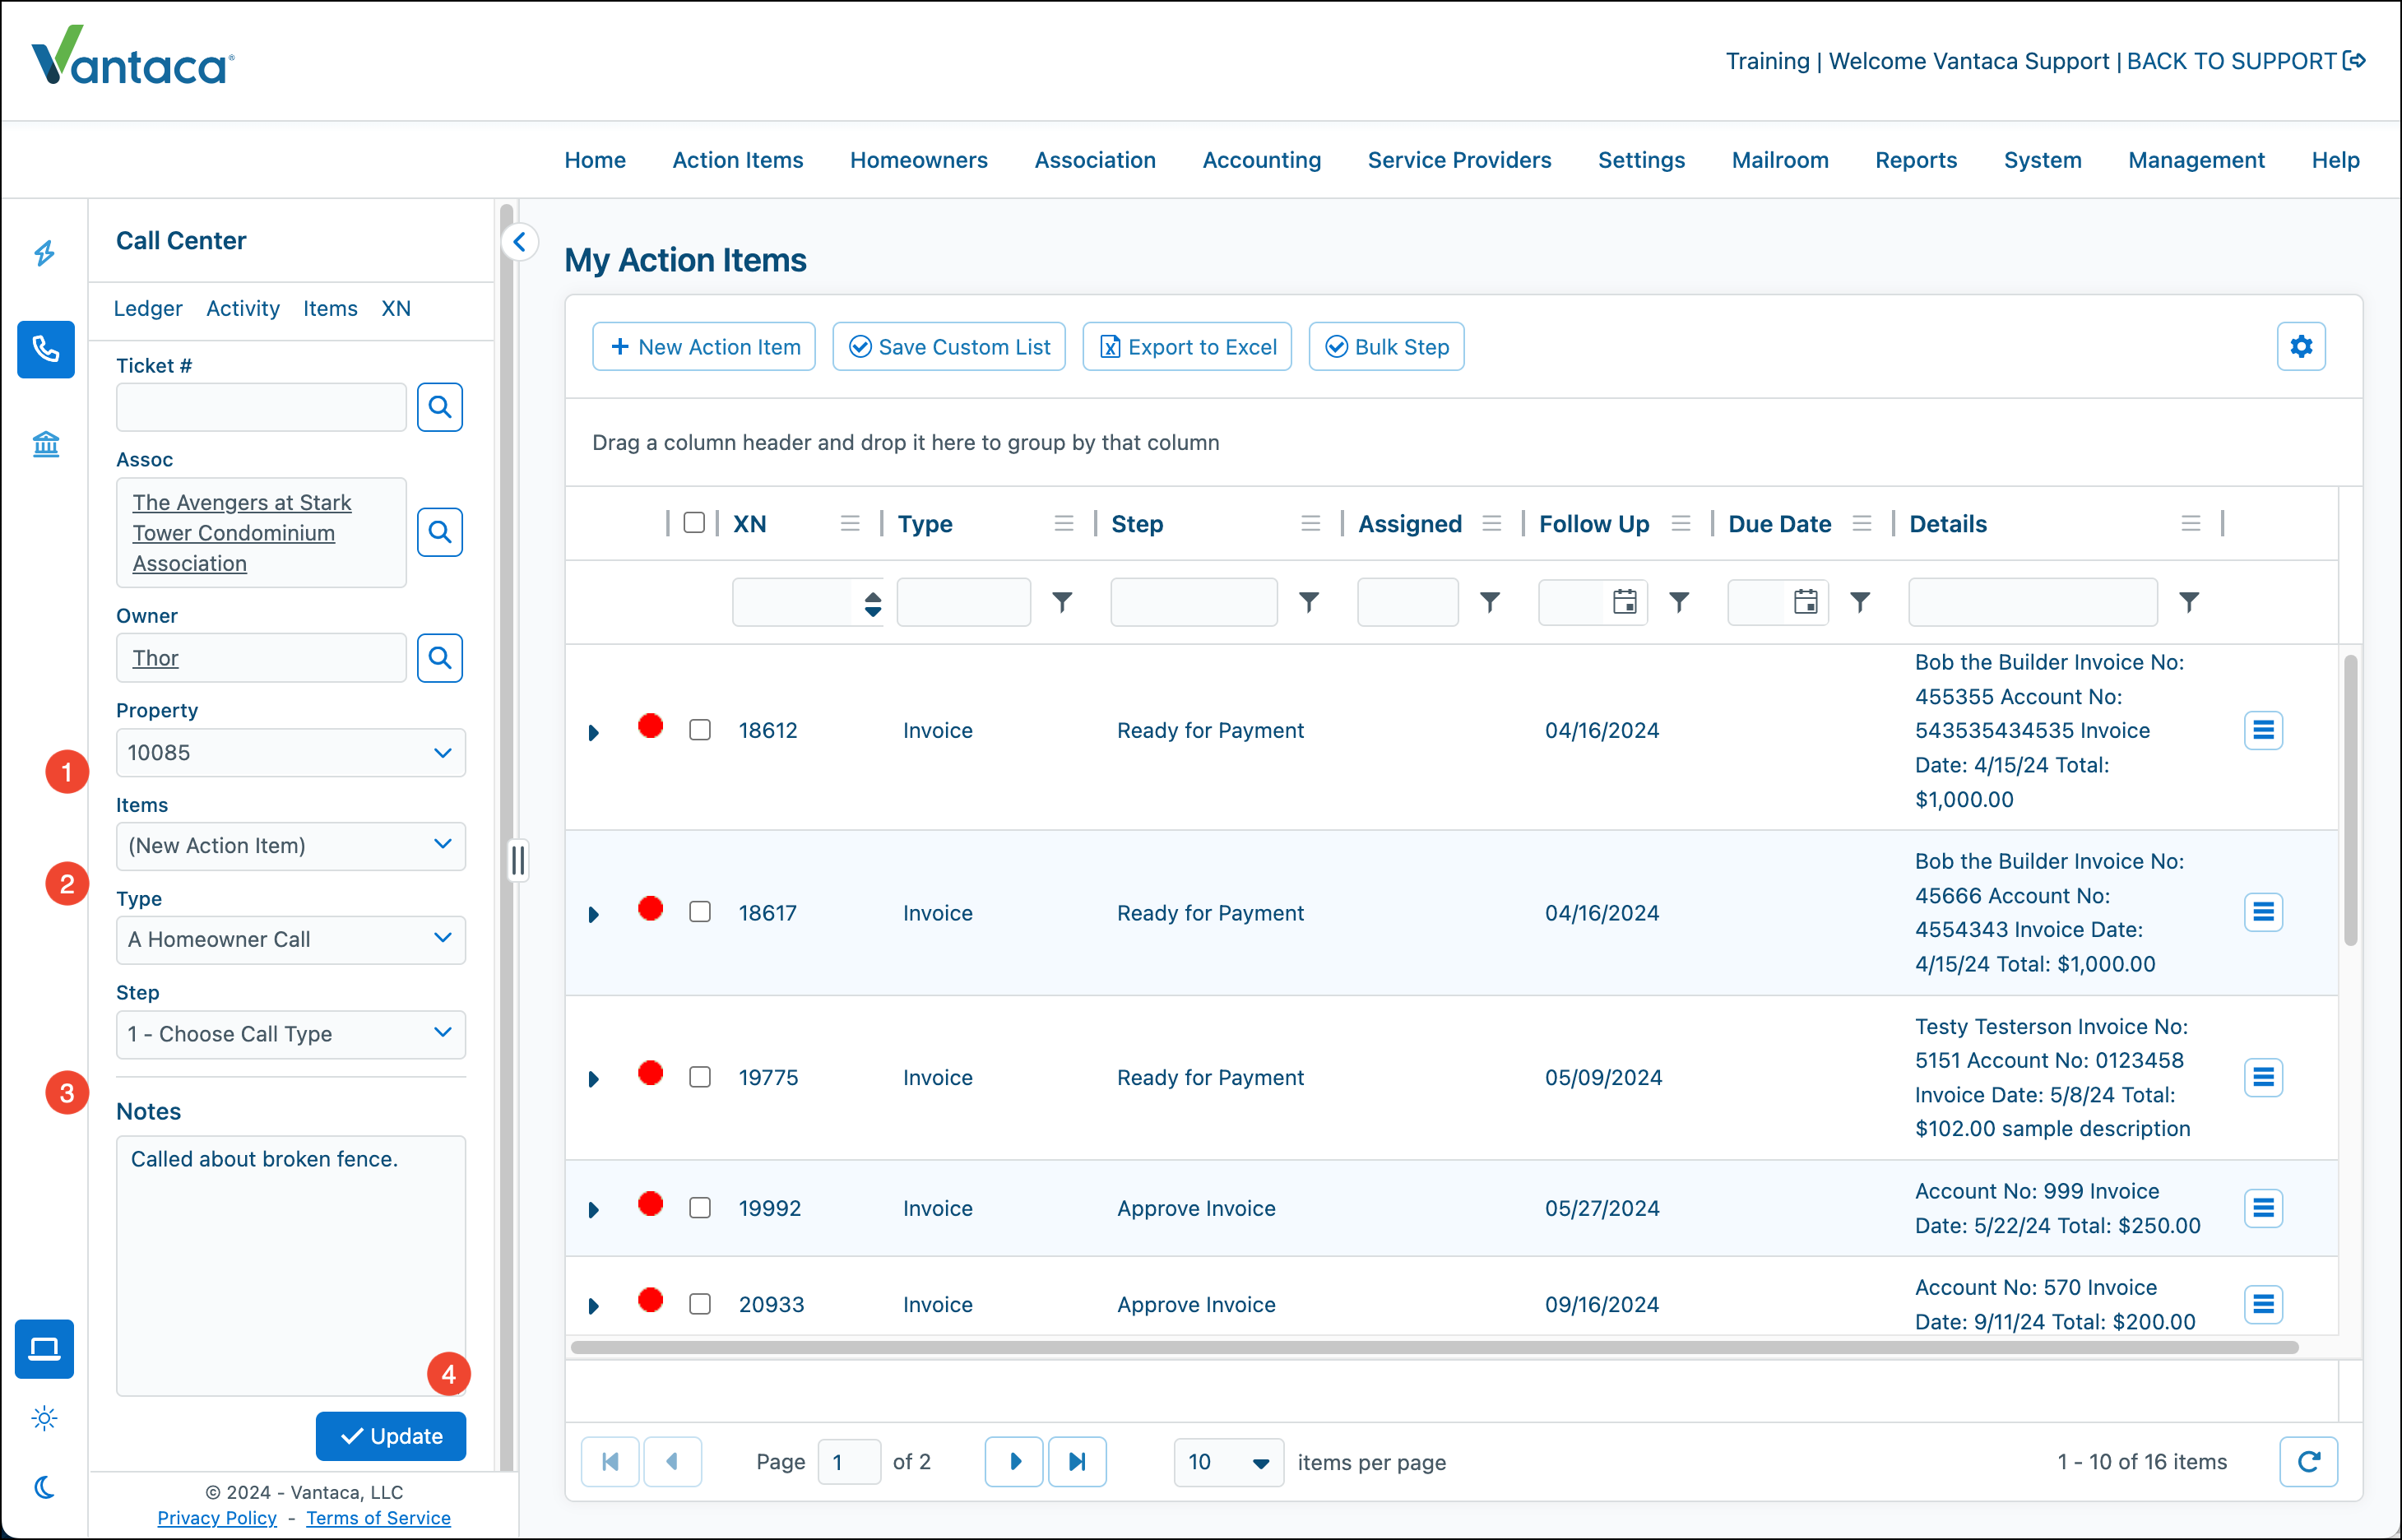Click the Update button

click(391, 1436)
